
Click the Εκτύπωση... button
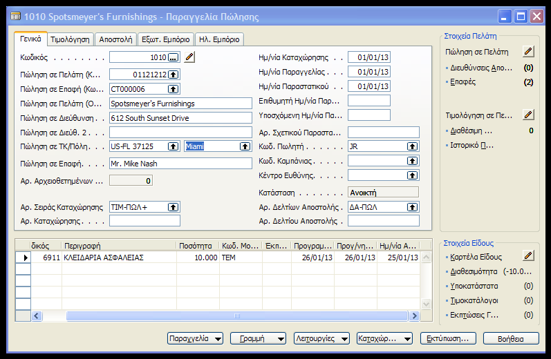pyautogui.click(x=448, y=339)
